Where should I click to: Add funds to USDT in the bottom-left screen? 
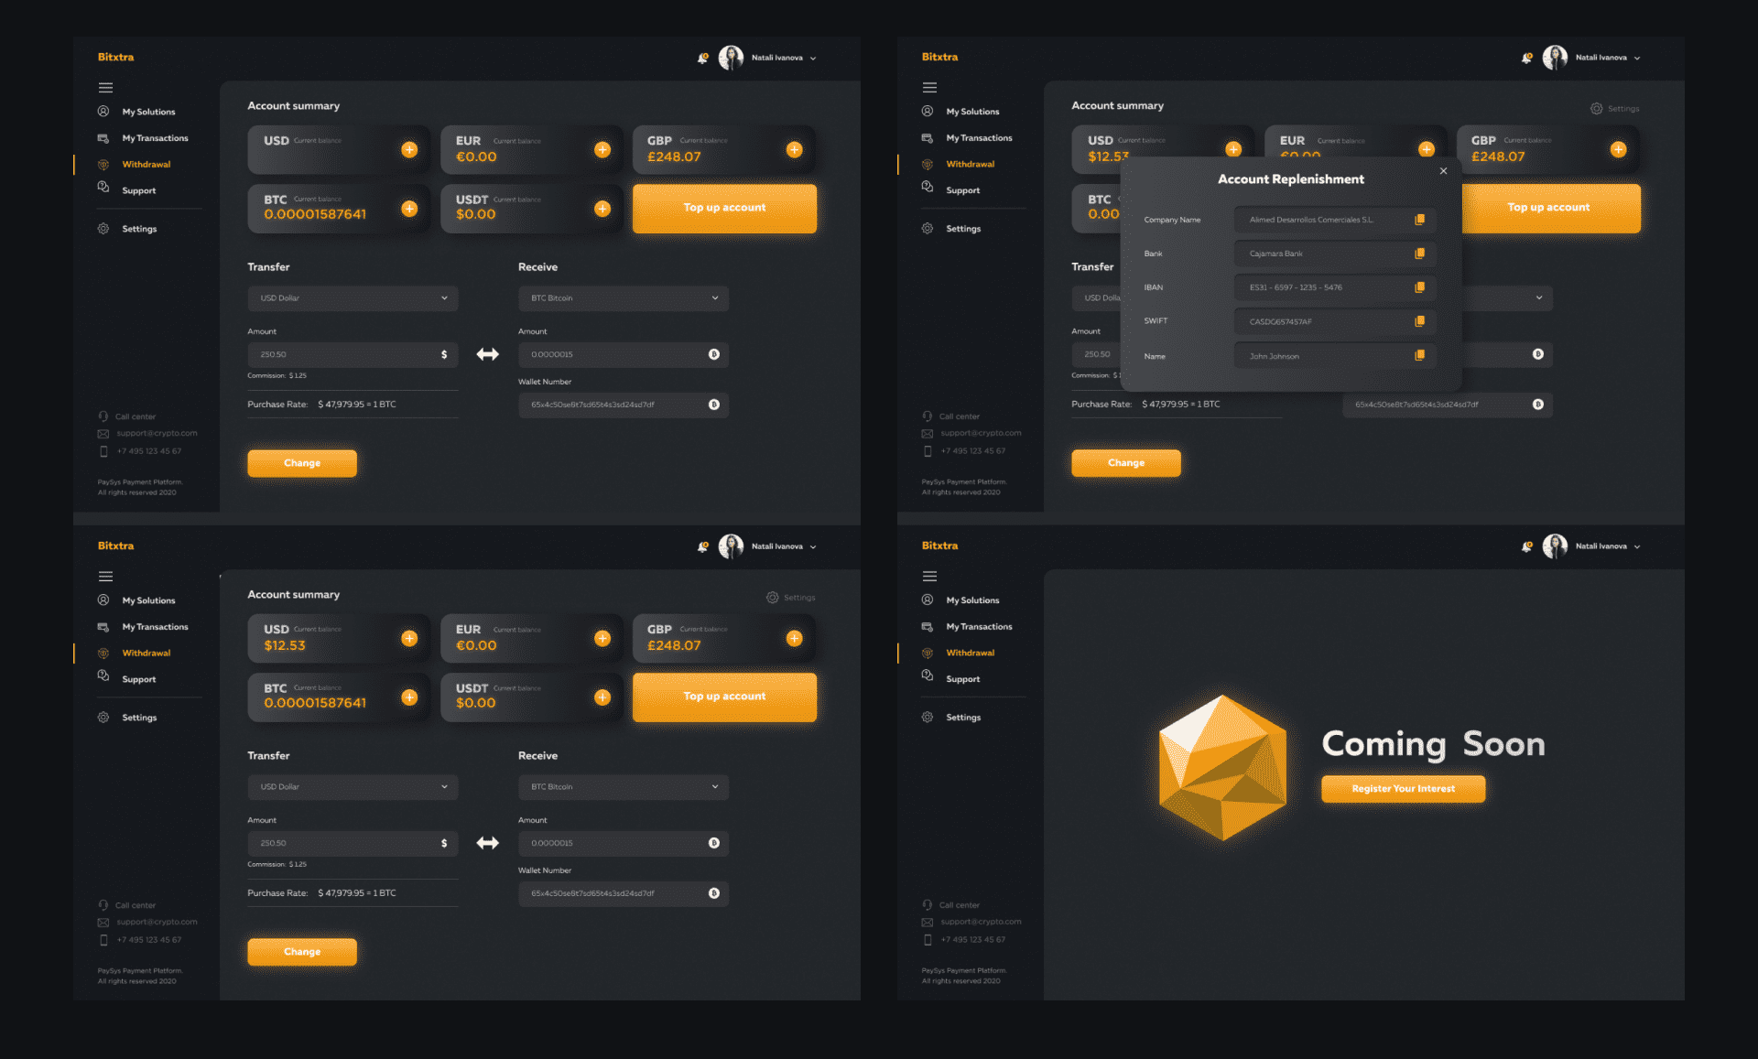coord(602,697)
